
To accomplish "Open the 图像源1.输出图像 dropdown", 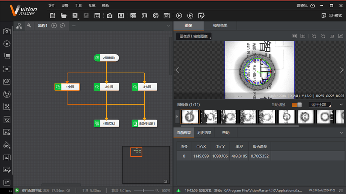I will pos(194,36).
